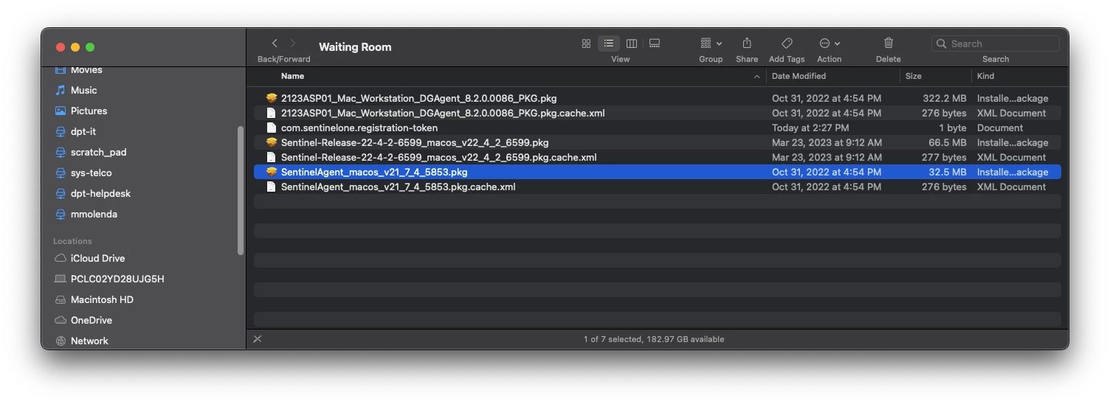Click the Add Tags icon
The width and height of the screenshot is (1110, 404).
click(x=787, y=43)
